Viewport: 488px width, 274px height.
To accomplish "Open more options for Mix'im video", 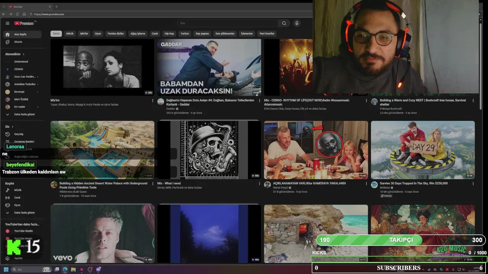I will [x=153, y=101].
